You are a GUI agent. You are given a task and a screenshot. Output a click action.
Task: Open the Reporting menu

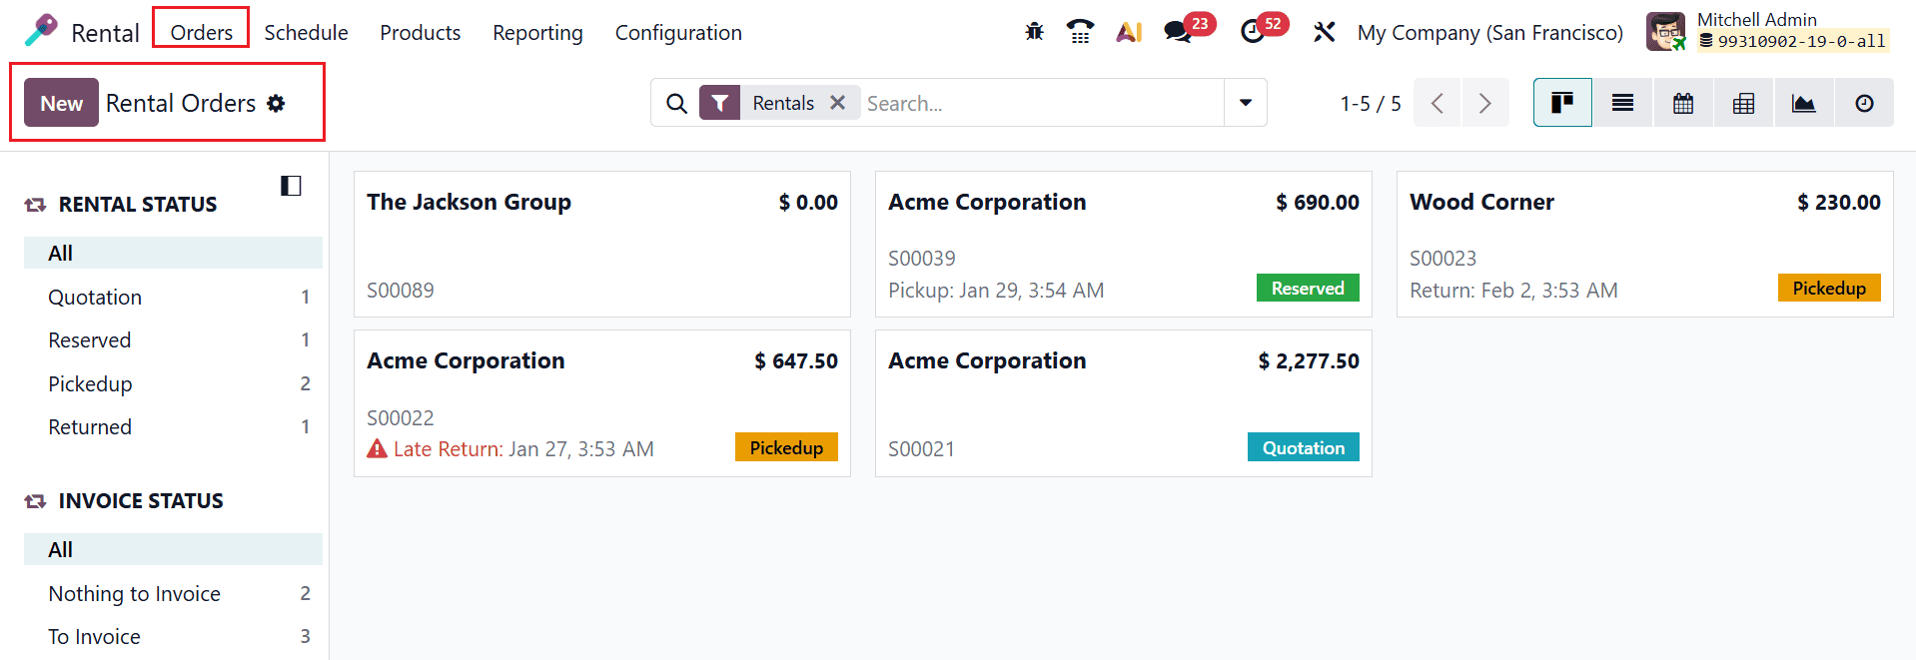click(x=537, y=32)
